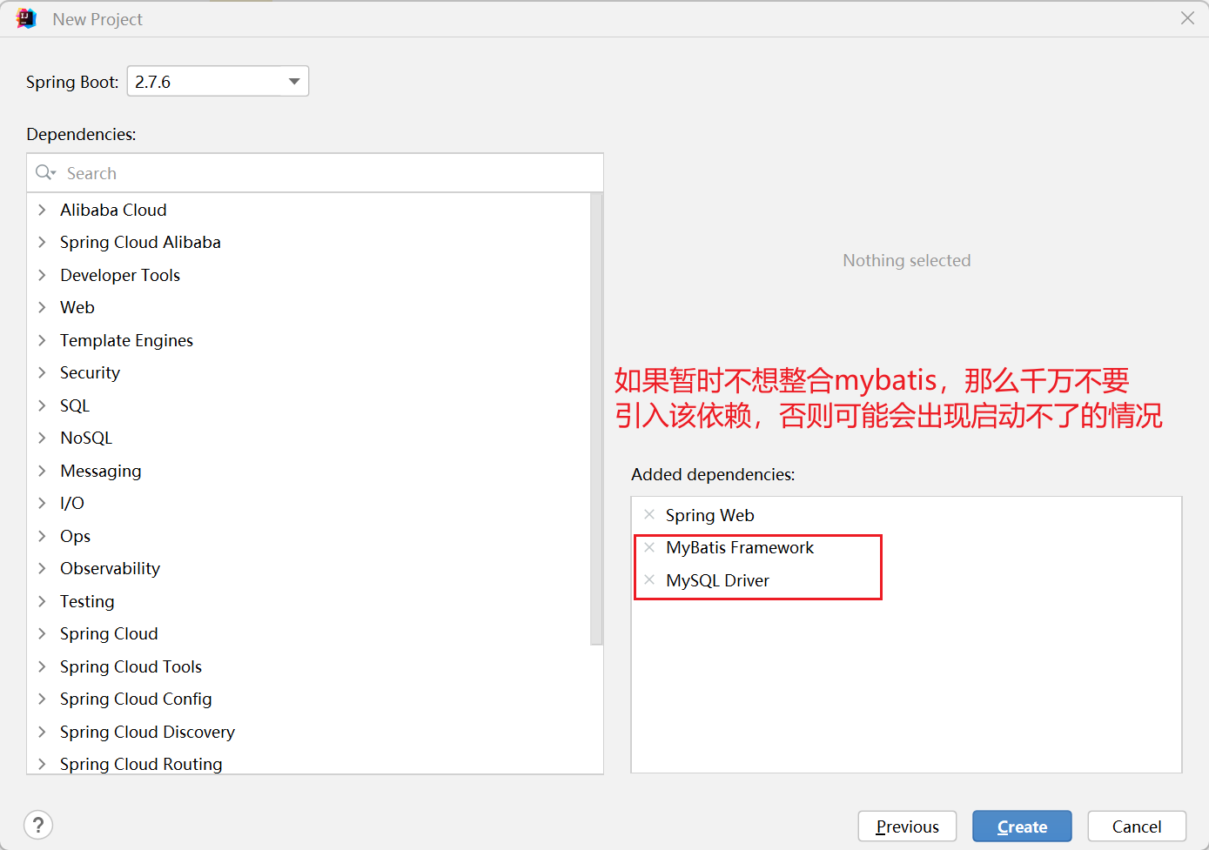
Task: Select the Spring Cloud tree row
Action: pos(309,633)
